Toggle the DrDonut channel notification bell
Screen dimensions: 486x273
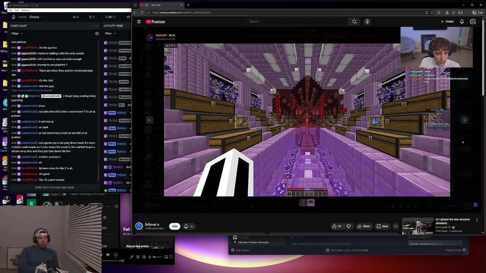click(186, 226)
